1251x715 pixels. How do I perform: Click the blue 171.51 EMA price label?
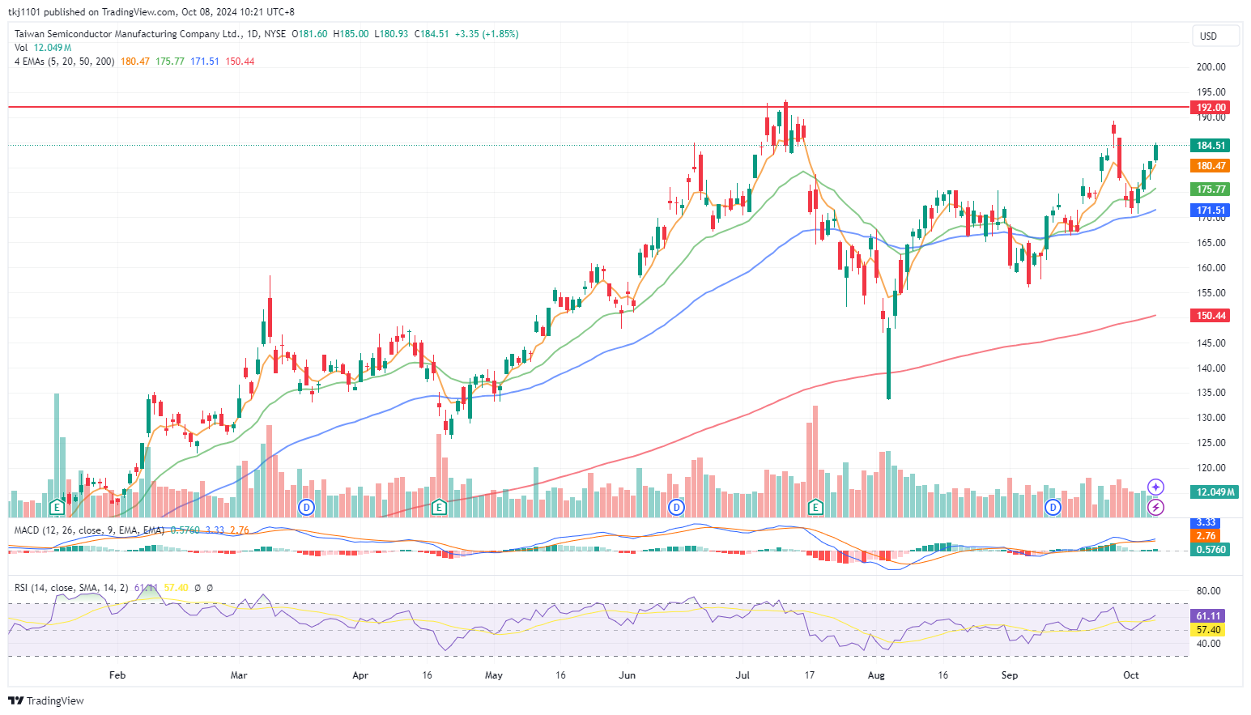tap(1211, 211)
